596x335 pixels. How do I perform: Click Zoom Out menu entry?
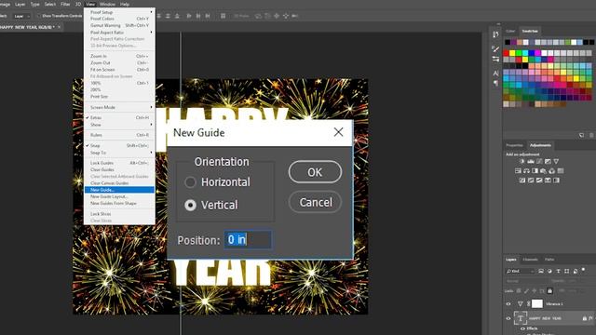(x=119, y=62)
